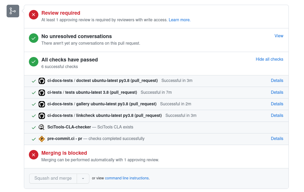The image size is (304, 192).
Task: Click the red X beside Merging is blocked
Action: 33,155
